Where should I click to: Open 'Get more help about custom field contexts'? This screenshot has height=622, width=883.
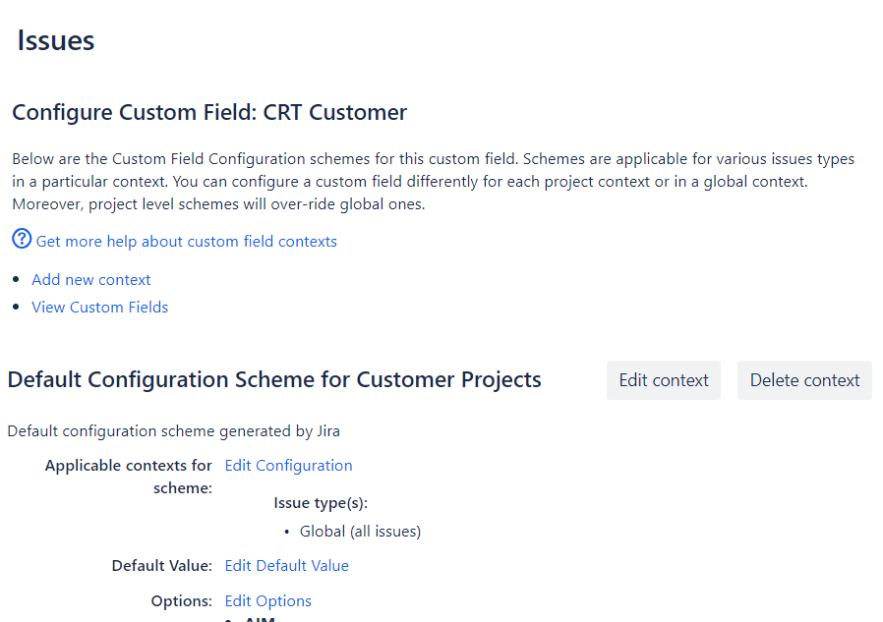coord(186,242)
